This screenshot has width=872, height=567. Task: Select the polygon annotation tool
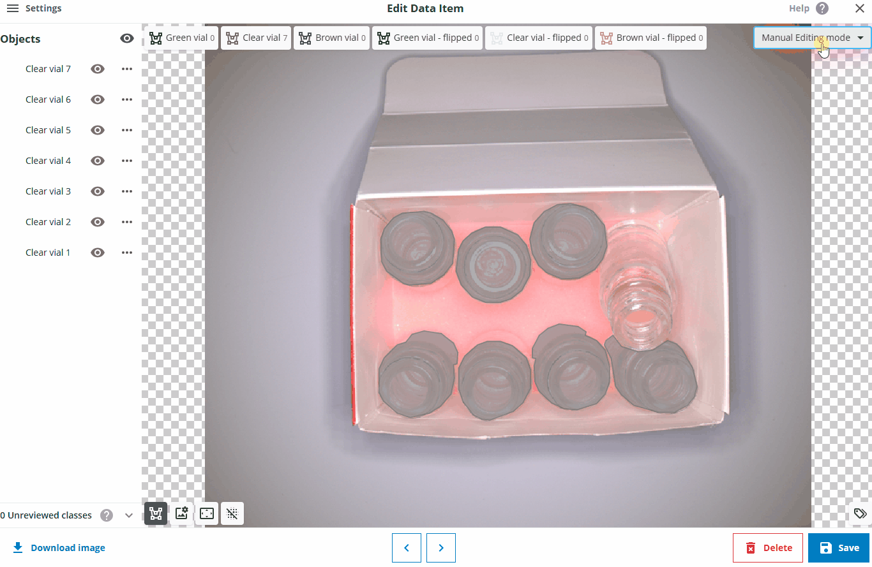coord(156,513)
